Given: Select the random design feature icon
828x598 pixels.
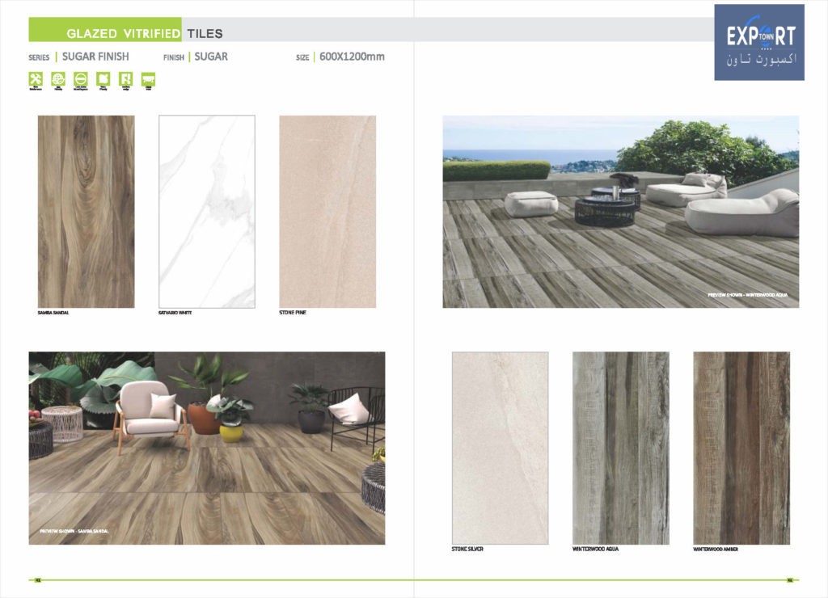Looking at the screenshot, I should pos(125,78).
